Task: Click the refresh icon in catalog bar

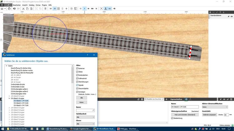Action: point(139,99)
